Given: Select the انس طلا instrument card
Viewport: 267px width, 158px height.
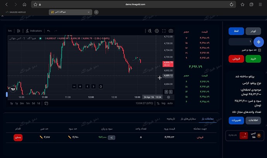Looking at the screenshot, I should click(x=245, y=136).
